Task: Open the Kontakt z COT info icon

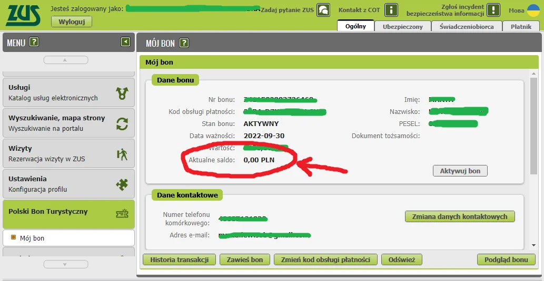Action: pos(391,10)
